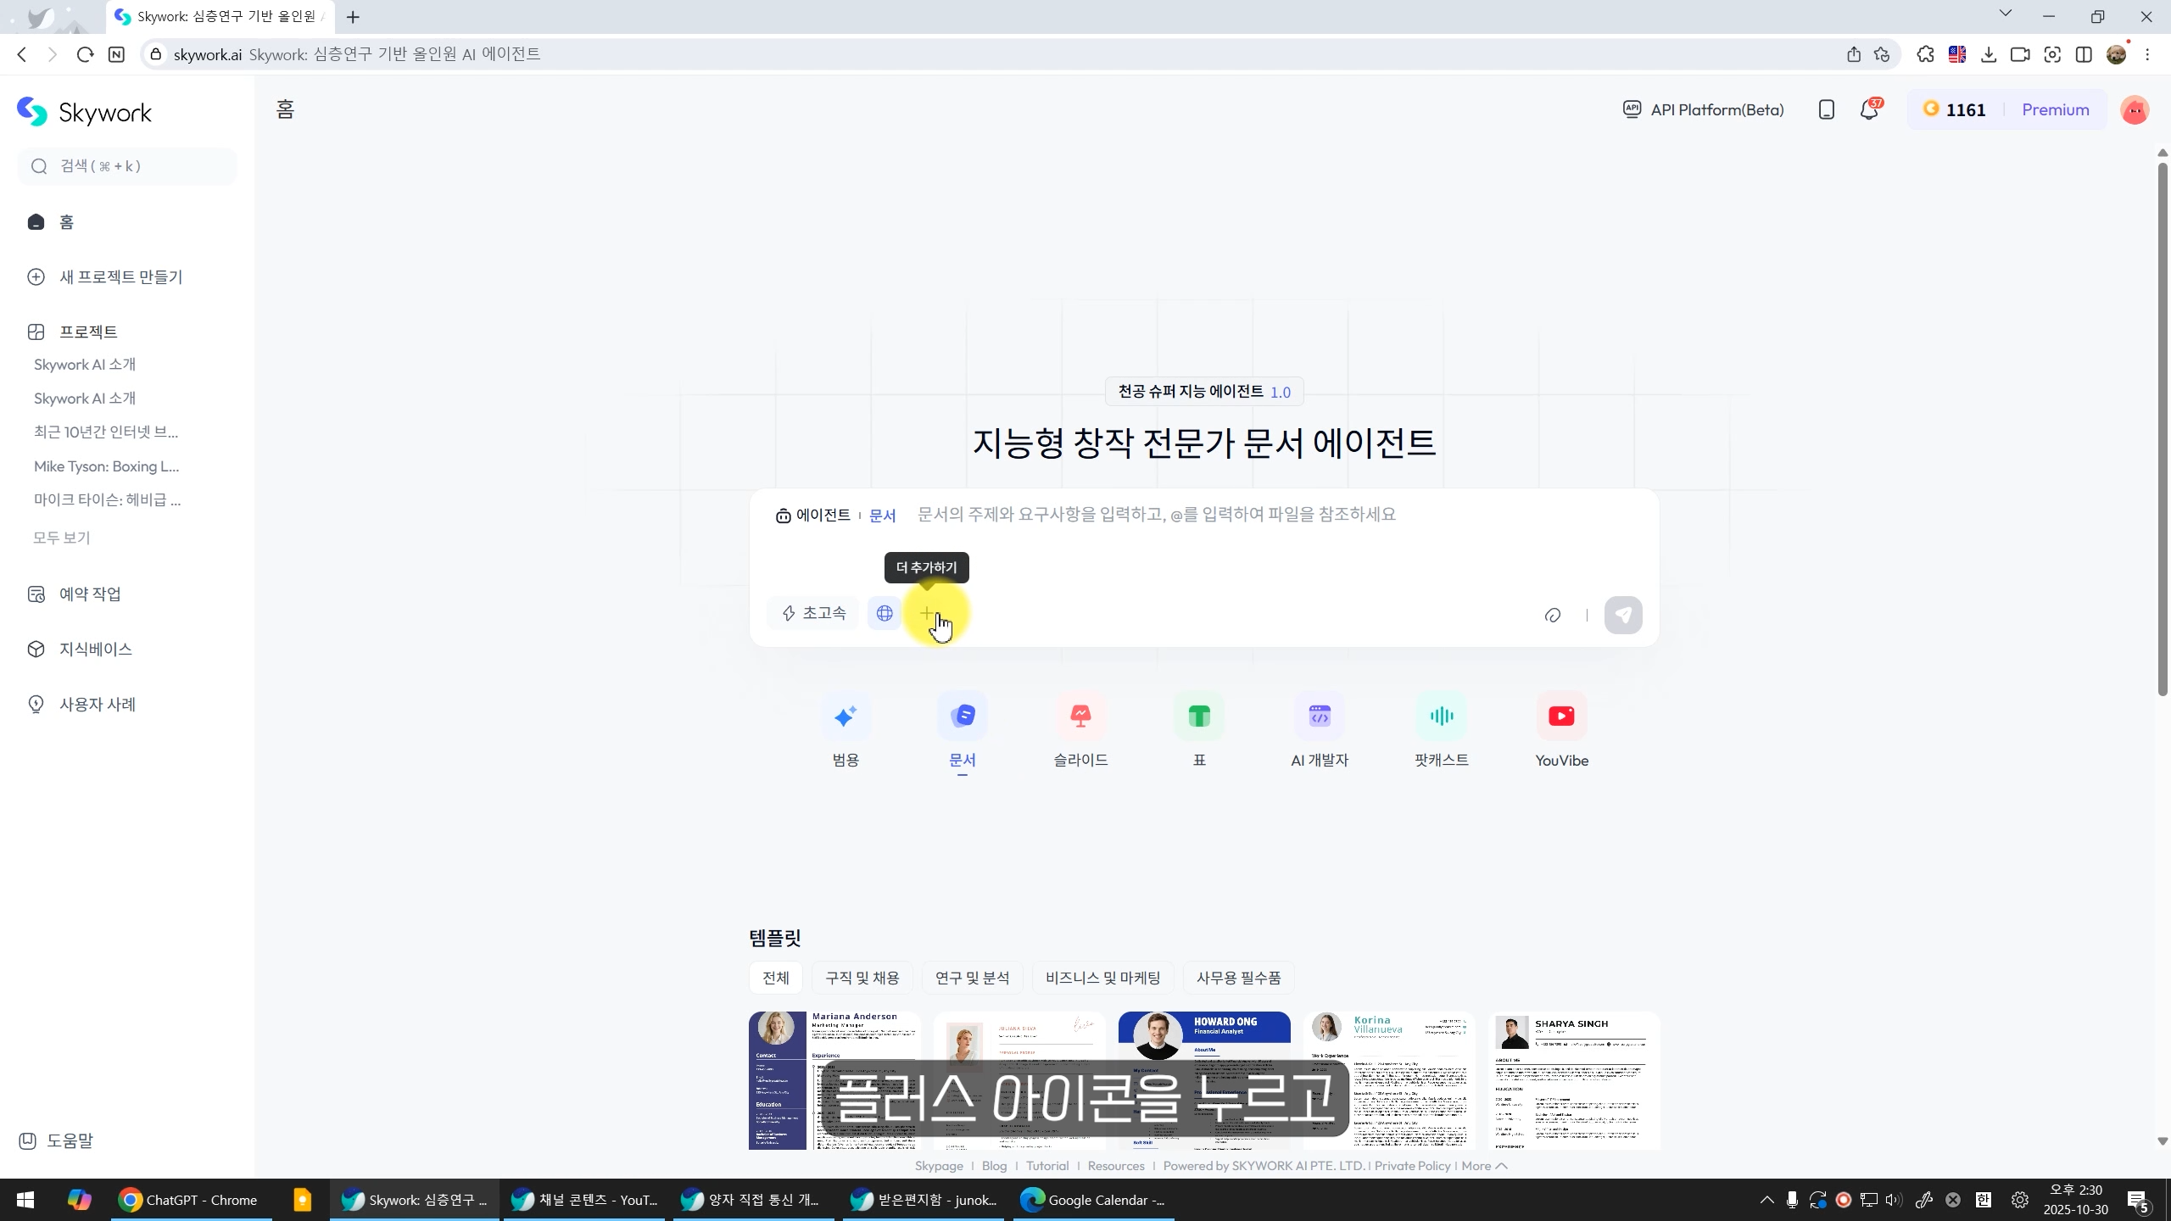Viewport: 2171px width, 1221px height.
Task: Open the Korina Villanueva resume template
Action: [1389, 1080]
